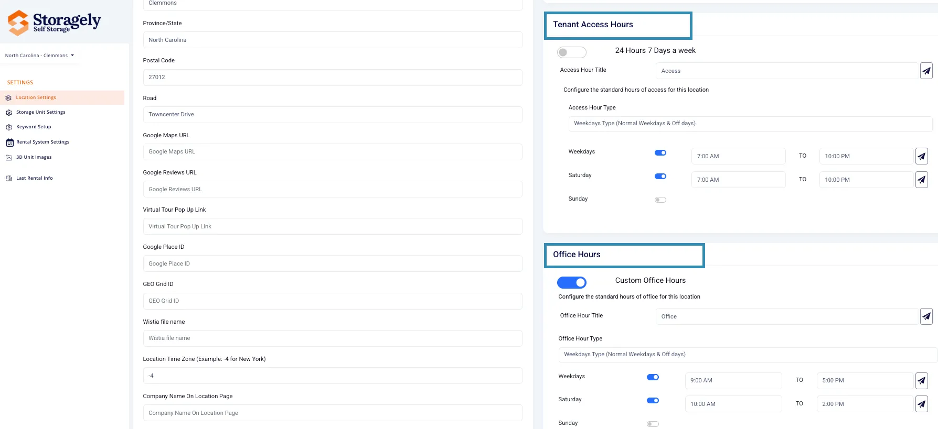The height and width of the screenshot is (429, 938).
Task: Click the Rental System Settings calendar icon
Action: coord(9,142)
